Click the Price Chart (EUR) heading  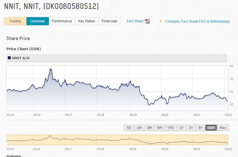coord(24,49)
